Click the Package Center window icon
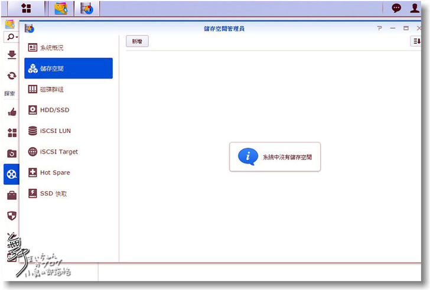 point(10,24)
